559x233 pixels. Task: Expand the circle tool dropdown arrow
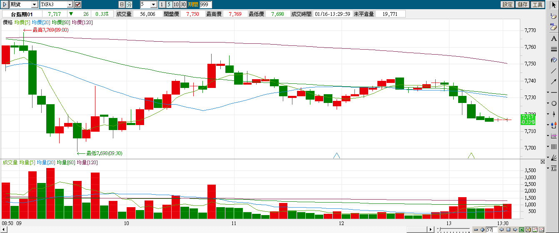click(x=548, y=103)
